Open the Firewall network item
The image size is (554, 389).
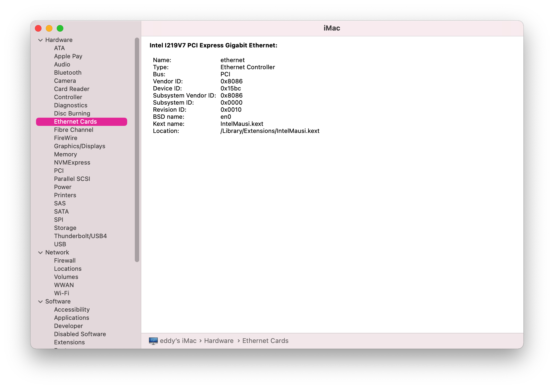tap(65, 261)
